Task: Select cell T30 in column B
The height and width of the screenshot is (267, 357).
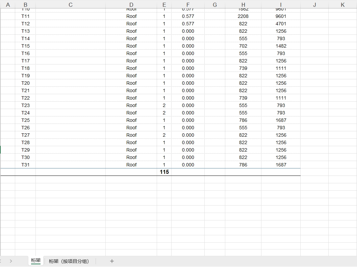Action: [x=25, y=157]
